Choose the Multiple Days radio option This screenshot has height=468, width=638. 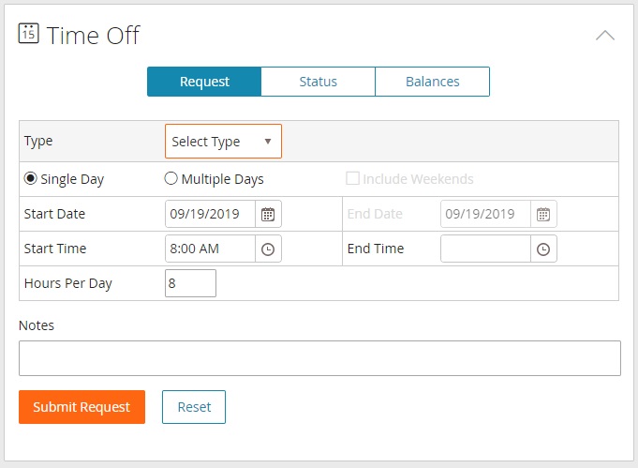tap(171, 179)
